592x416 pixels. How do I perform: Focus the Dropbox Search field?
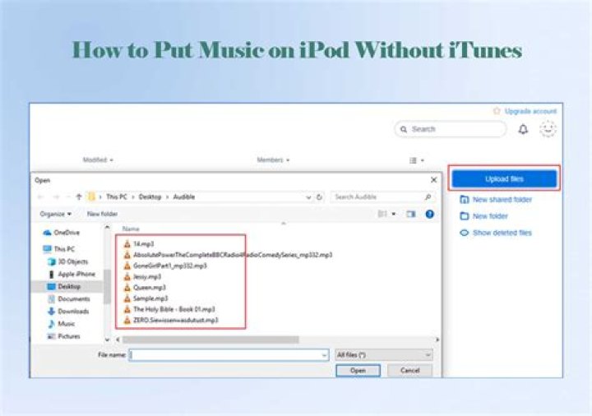450,129
